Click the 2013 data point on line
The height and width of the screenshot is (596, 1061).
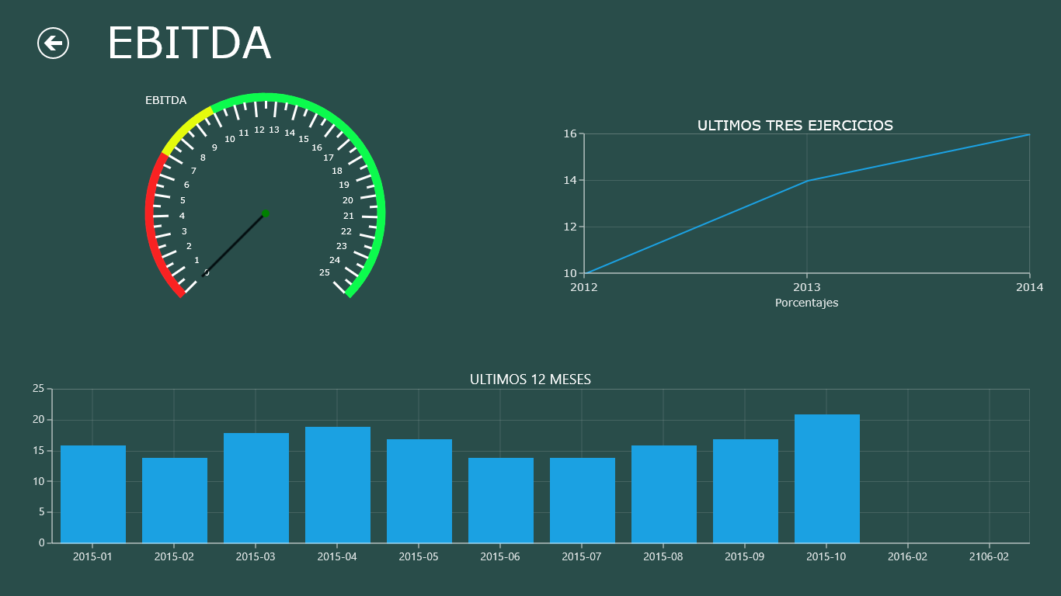[x=807, y=181]
